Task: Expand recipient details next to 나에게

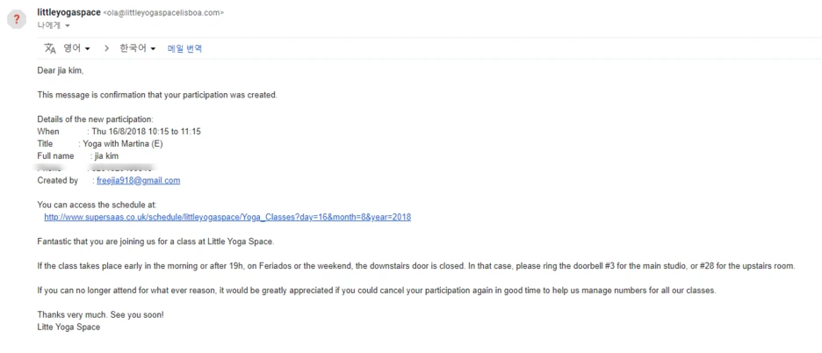Action: pyautogui.click(x=67, y=25)
